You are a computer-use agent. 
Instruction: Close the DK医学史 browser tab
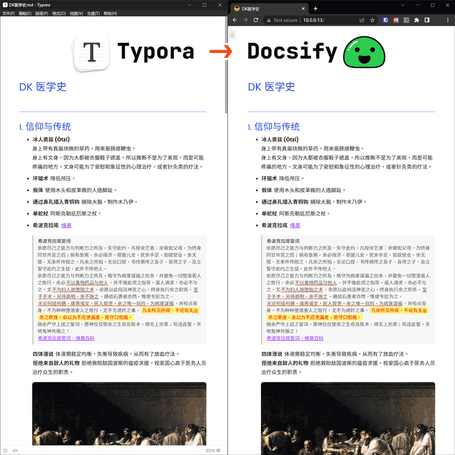(x=303, y=9)
